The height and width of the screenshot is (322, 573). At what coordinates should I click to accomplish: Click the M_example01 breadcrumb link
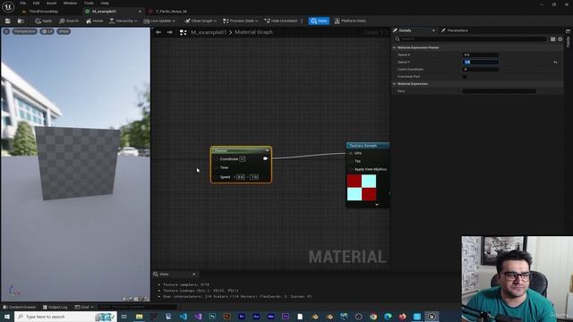tap(209, 32)
